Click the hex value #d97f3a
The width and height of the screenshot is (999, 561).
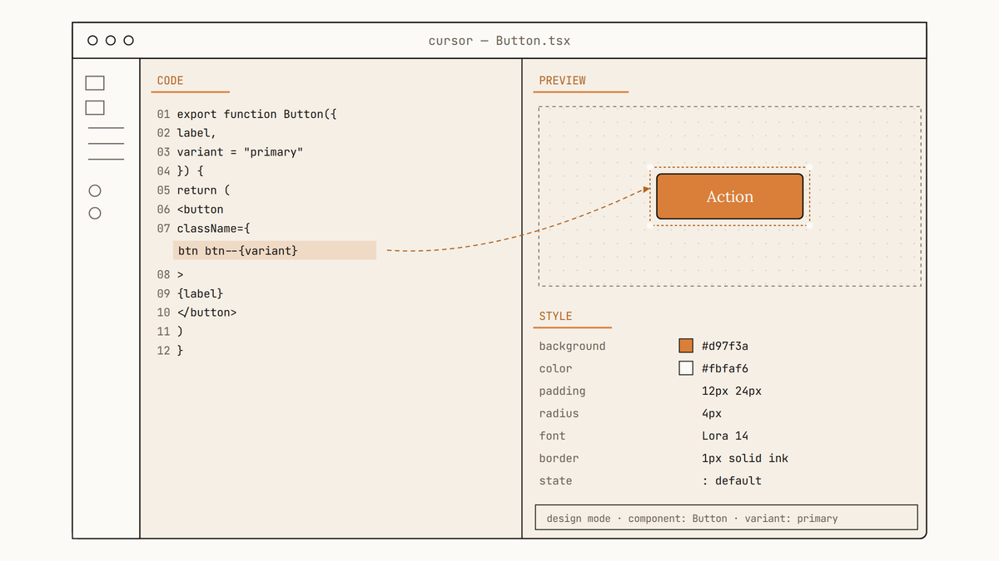725,346
